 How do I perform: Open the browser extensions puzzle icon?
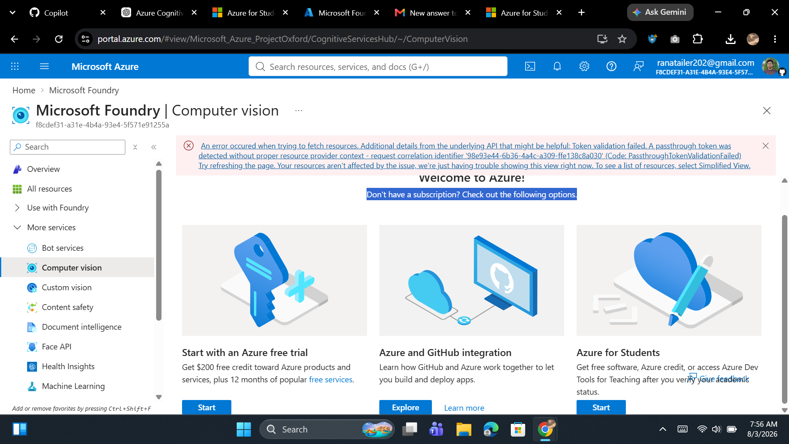(x=698, y=39)
